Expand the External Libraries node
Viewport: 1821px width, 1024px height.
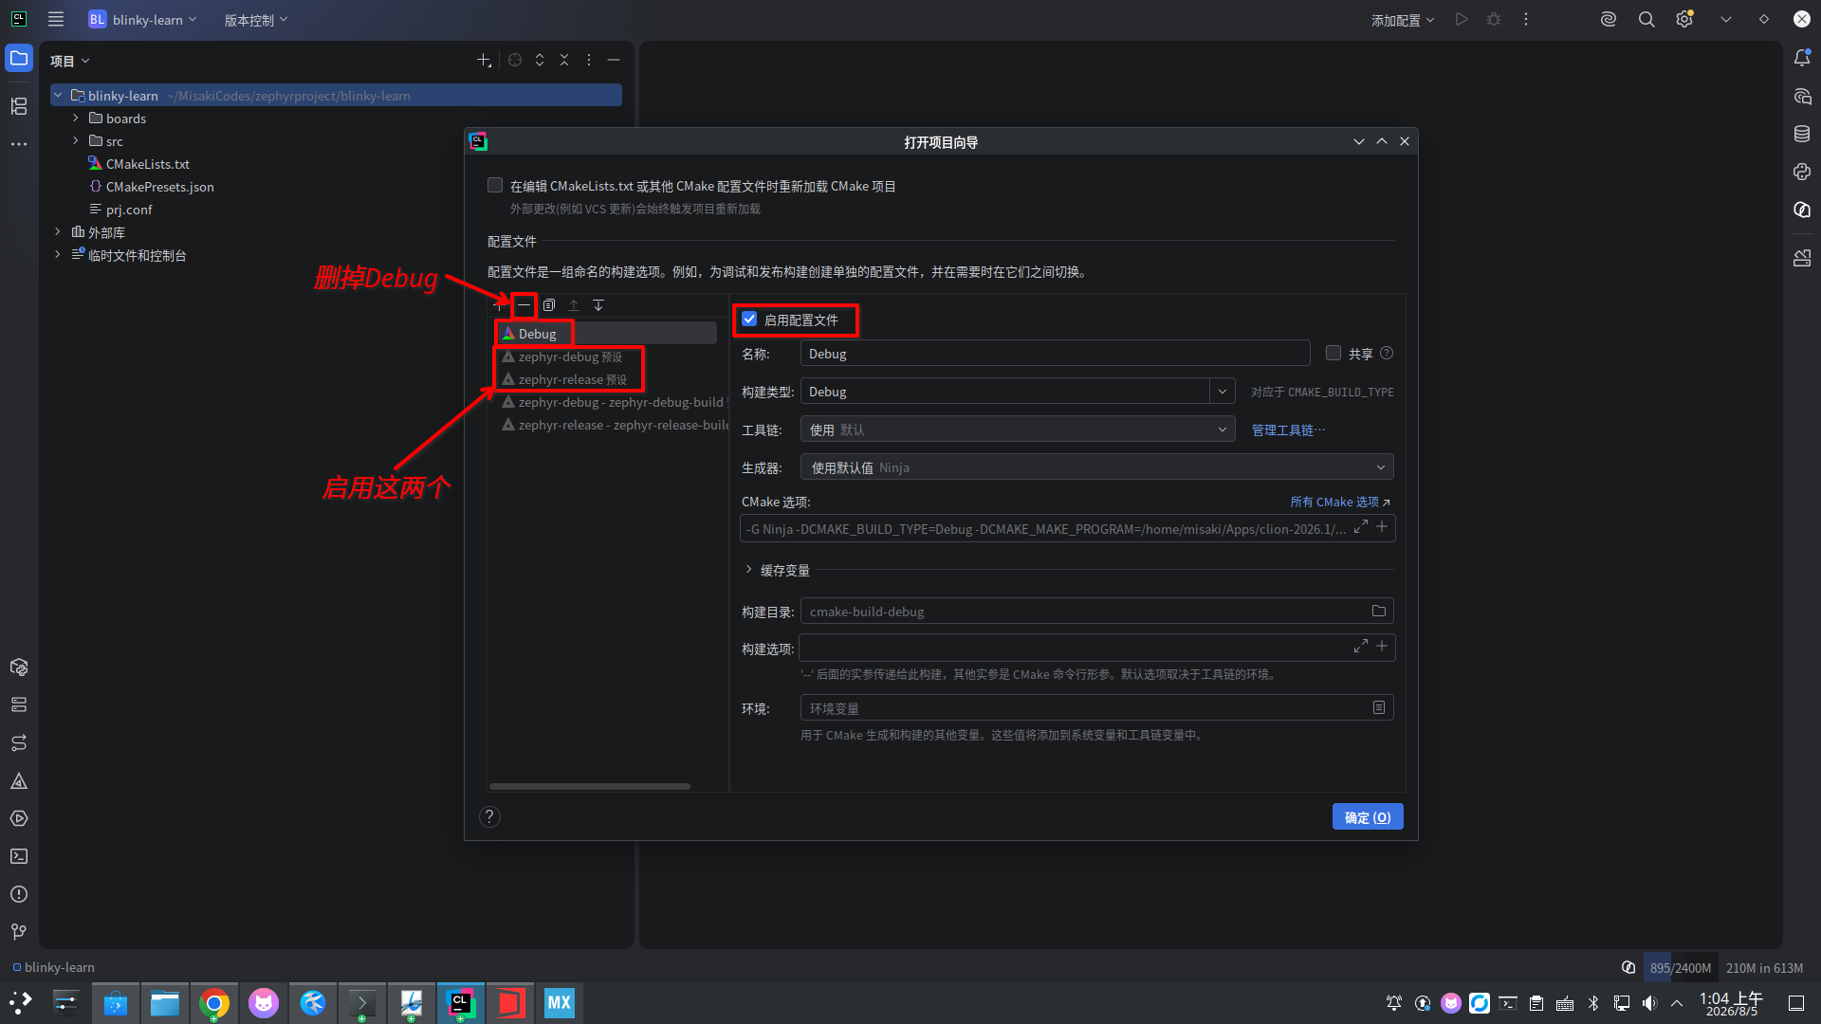point(58,232)
